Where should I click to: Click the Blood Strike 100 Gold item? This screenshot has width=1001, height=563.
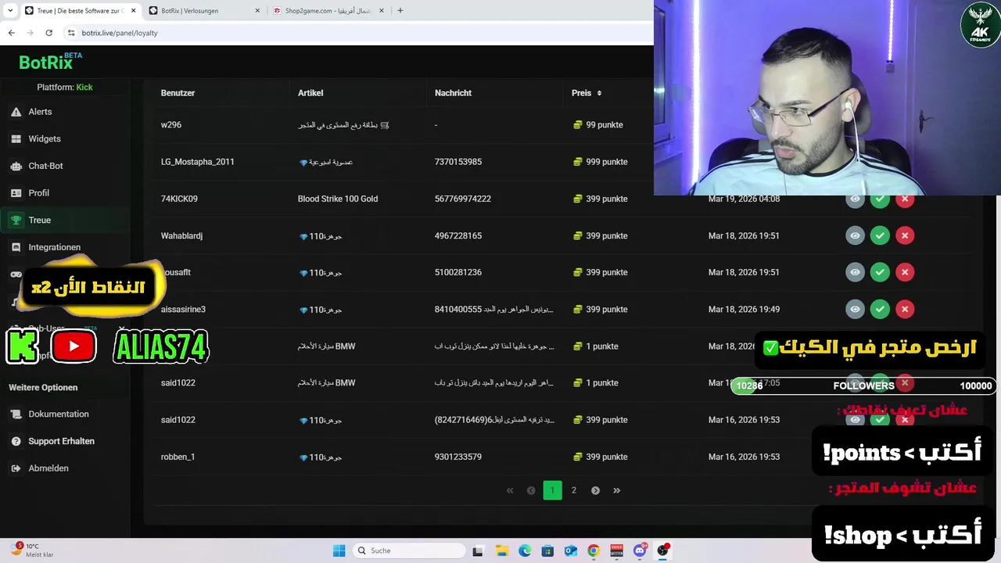(x=337, y=199)
